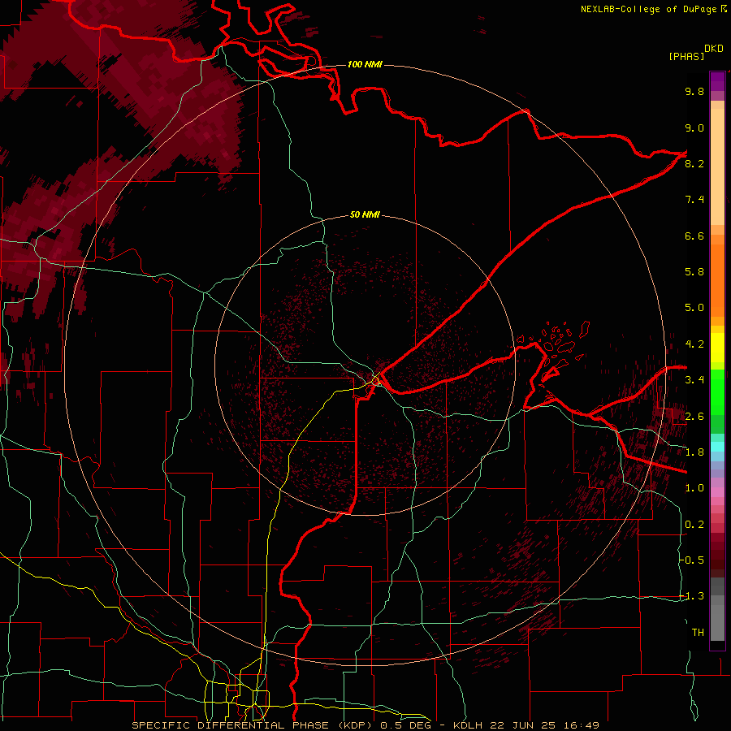
Task: Click the -0.5 value on the color scale
Action: click(x=692, y=560)
